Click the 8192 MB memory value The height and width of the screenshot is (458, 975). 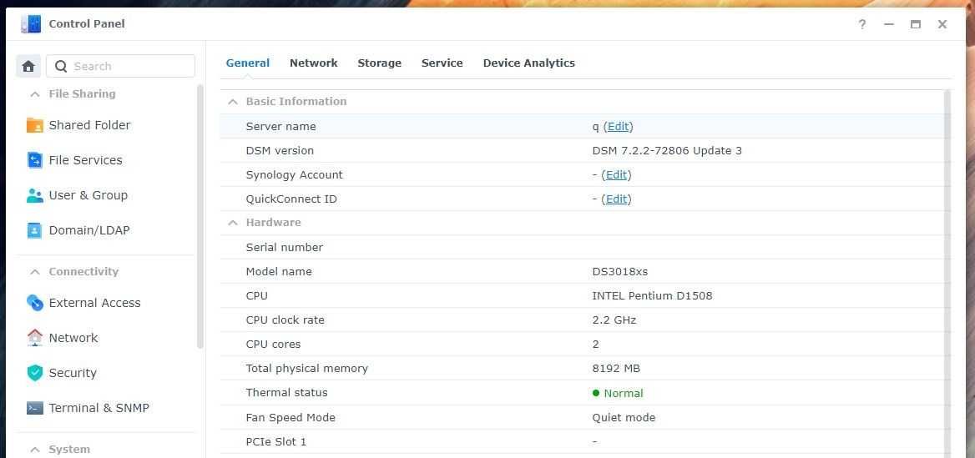click(616, 369)
